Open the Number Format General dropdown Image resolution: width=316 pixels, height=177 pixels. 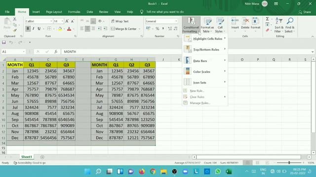pyautogui.click(x=176, y=21)
